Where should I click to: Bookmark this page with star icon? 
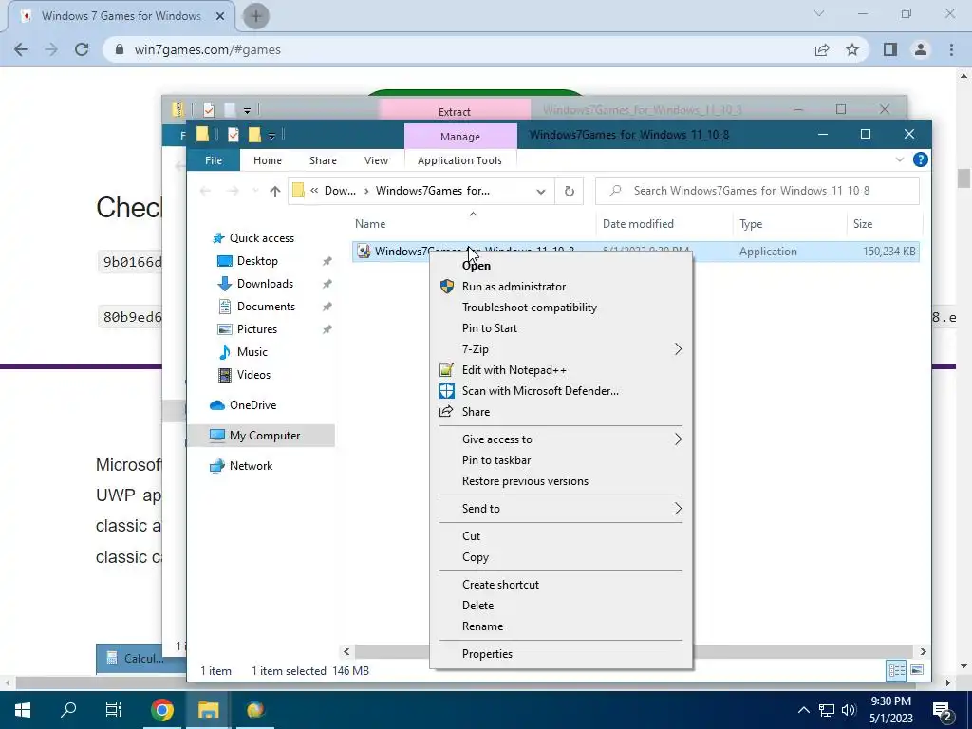(x=852, y=49)
